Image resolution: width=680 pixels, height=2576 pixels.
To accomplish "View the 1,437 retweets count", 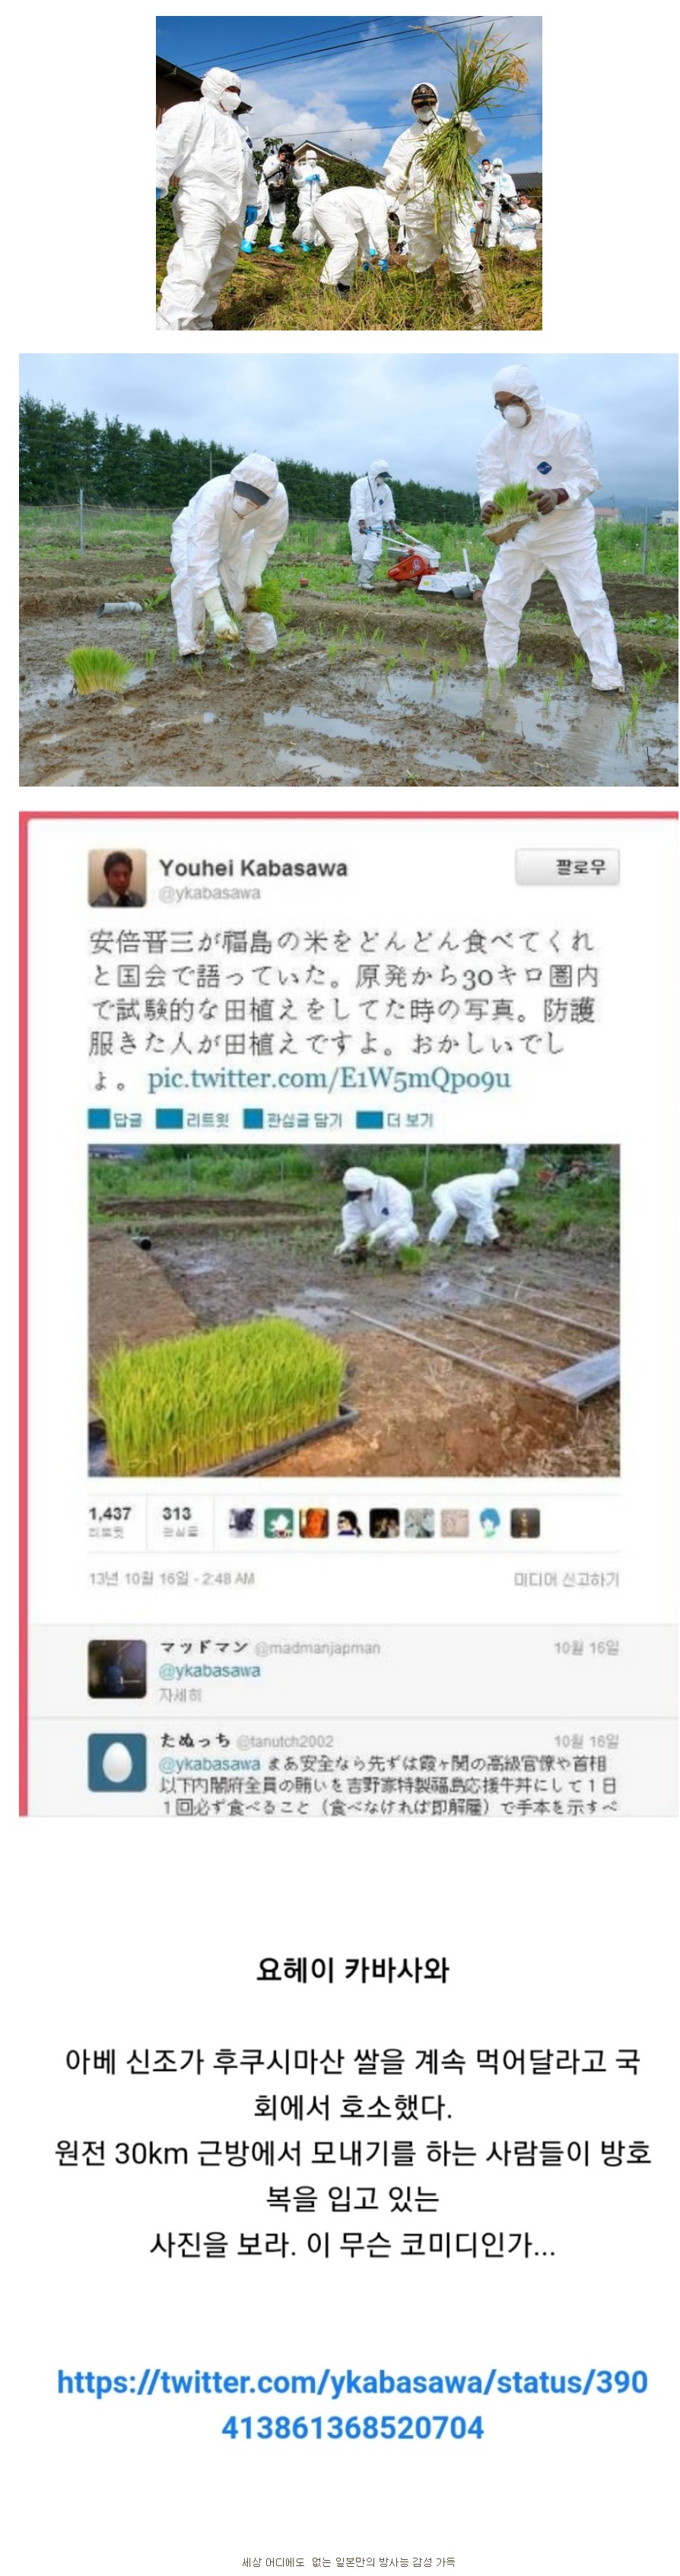I will (109, 1521).
